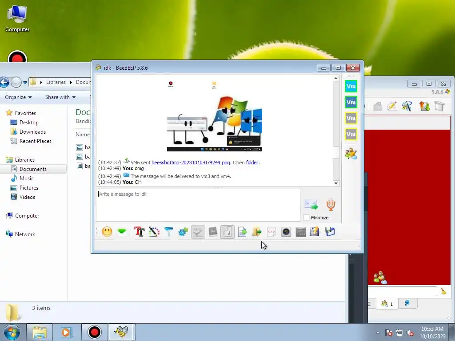Click the media player taskbar icon
Image resolution: width=455 pixels, height=341 pixels.
pos(66,332)
